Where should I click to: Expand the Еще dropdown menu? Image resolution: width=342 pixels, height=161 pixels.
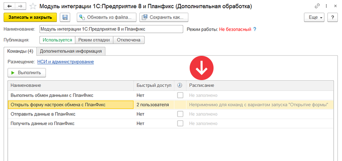click(x=314, y=17)
